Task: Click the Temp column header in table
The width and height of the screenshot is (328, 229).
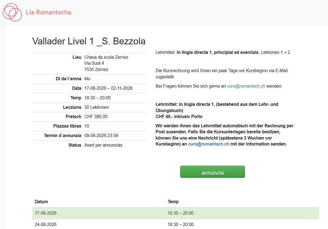Action: point(173,202)
